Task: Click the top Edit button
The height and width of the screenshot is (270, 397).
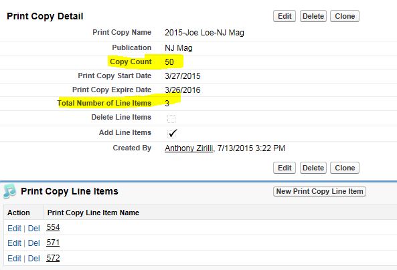Action: pos(285,16)
